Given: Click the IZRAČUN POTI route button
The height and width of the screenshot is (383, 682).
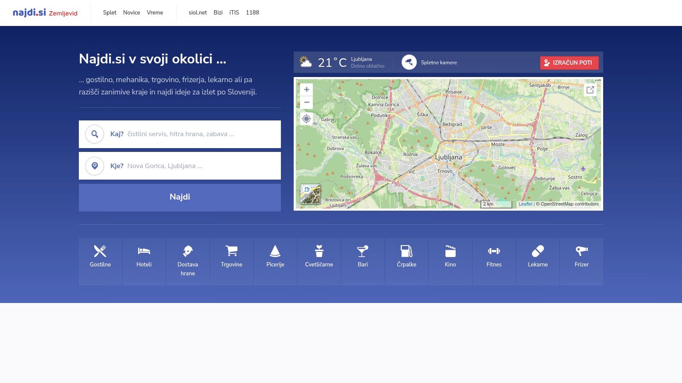Looking at the screenshot, I should 569,63.
